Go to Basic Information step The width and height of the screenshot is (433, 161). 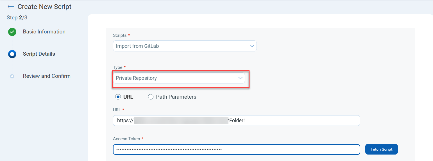44,32
